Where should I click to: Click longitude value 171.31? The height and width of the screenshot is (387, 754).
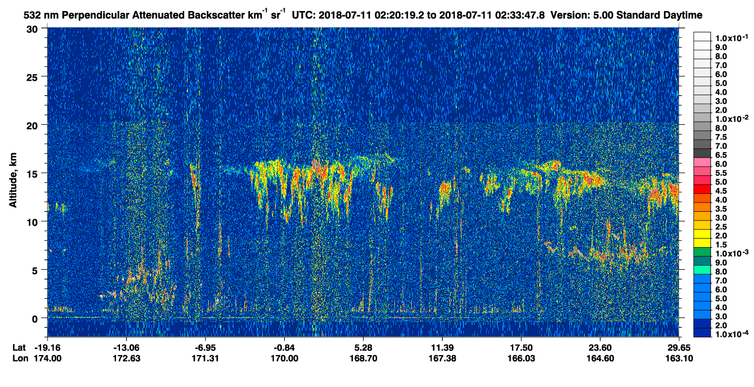click(205, 358)
